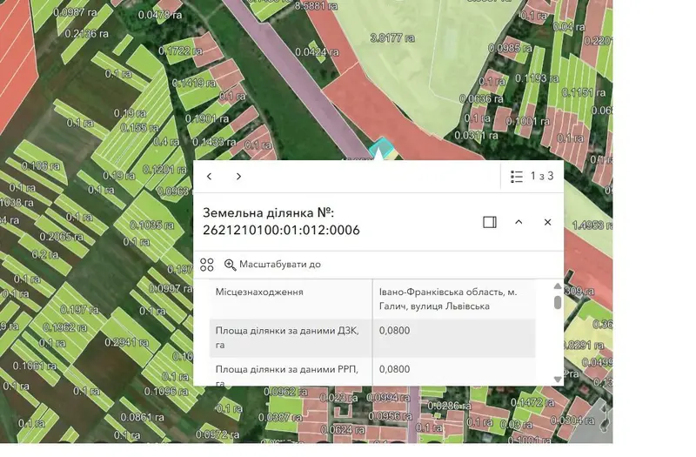Screen dimensions: 696x457
Task: Click the 1.4953 га parcel
Action: coord(593,225)
